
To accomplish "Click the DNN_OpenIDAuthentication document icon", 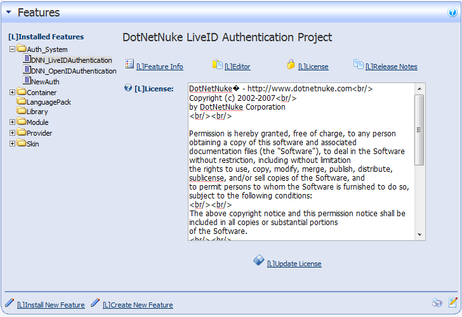I will tap(27, 69).
